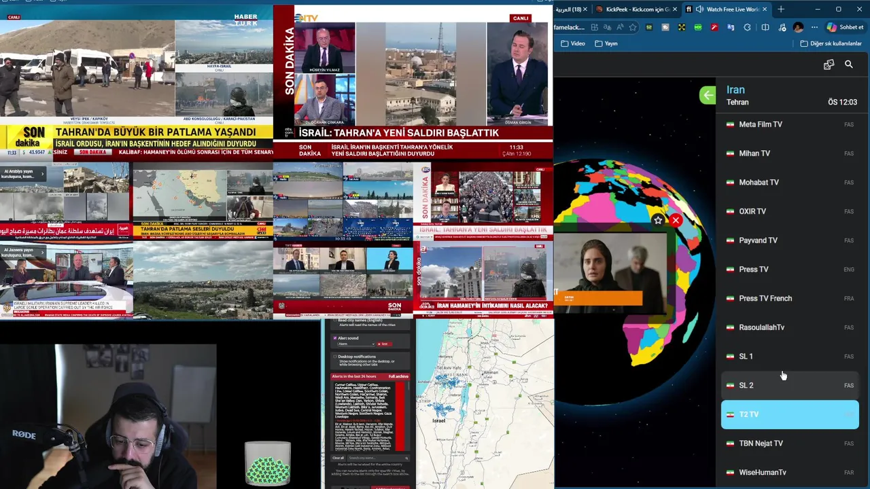Image resolution: width=870 pixels, height=489 pixels.
Task: Select the highlighted T2 TV channel
Action: click(790, 414)
